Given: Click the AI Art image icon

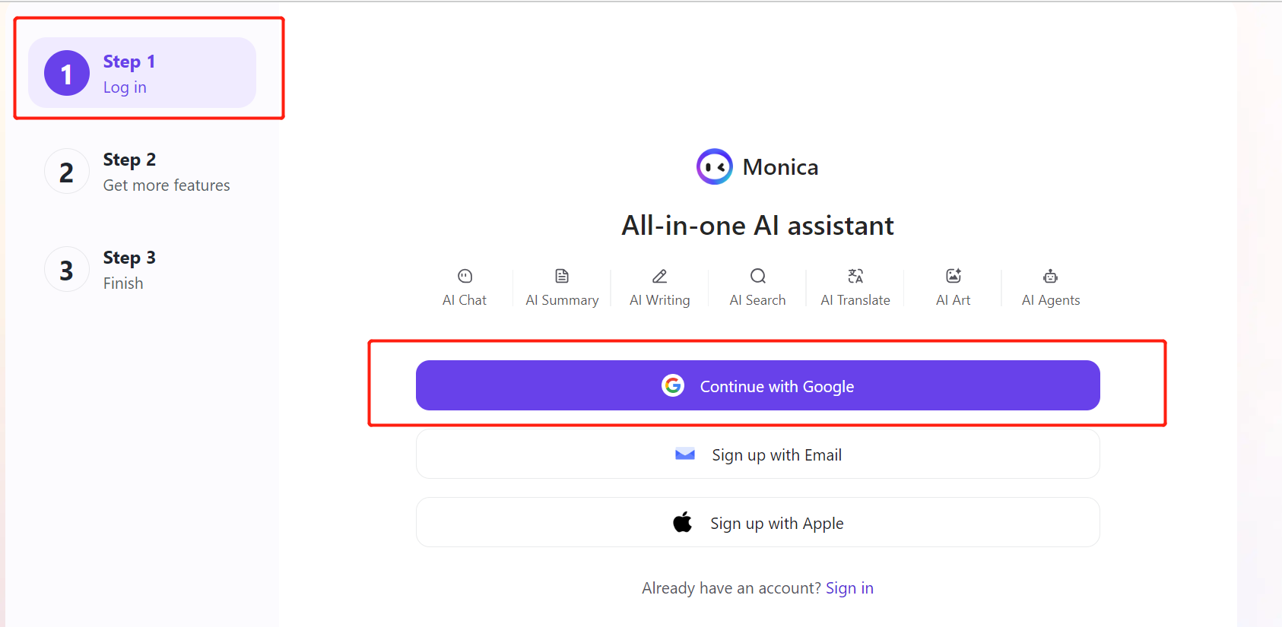Looking at the screenshot, I should (954, 276).
